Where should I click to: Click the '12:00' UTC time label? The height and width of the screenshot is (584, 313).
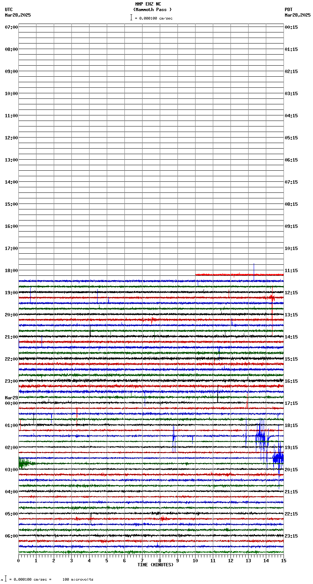pos(11,138)
